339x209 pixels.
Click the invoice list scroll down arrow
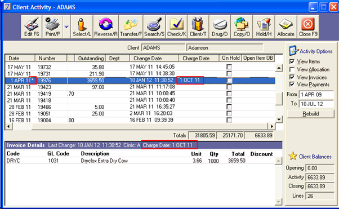[279, 119]
